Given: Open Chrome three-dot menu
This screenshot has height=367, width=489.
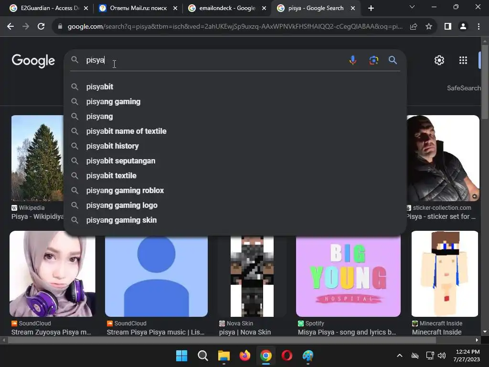Looking at the screenshot, I should 478,27.
